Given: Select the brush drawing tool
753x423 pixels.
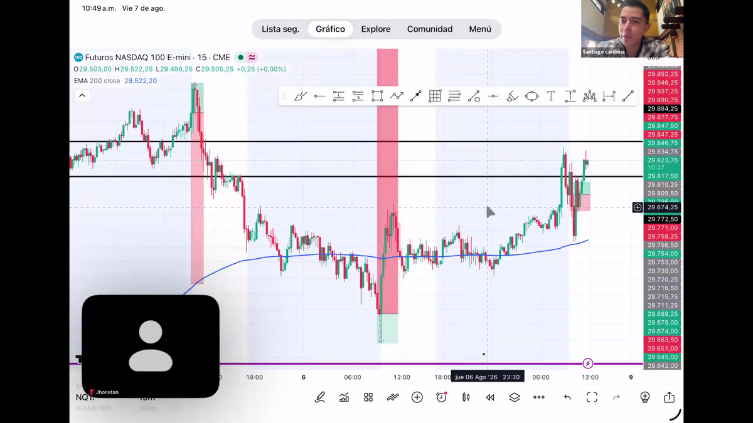Looking at the screenshot, I should (x=301, y=96).
